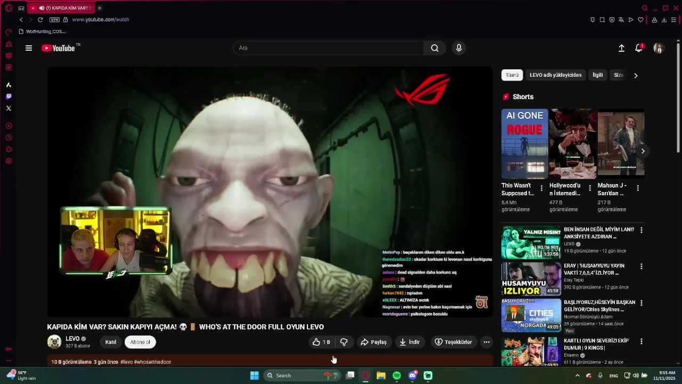Open Opera sidebar extensions cube icon
This screenshot has width=682, height=384.
[x=9, y=149]
